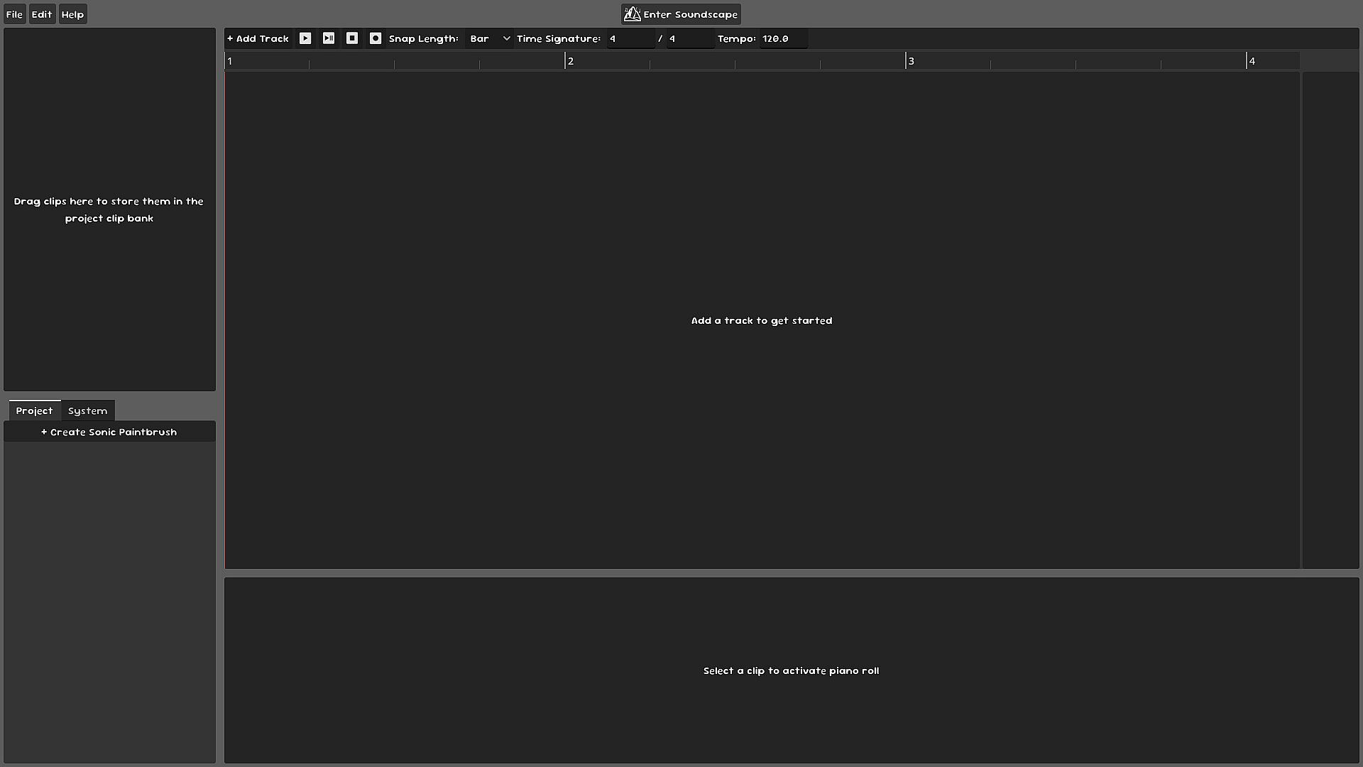Open the Snap Length dropdown
This screenshot has height=767, width=1363.
tap(488, 38)
